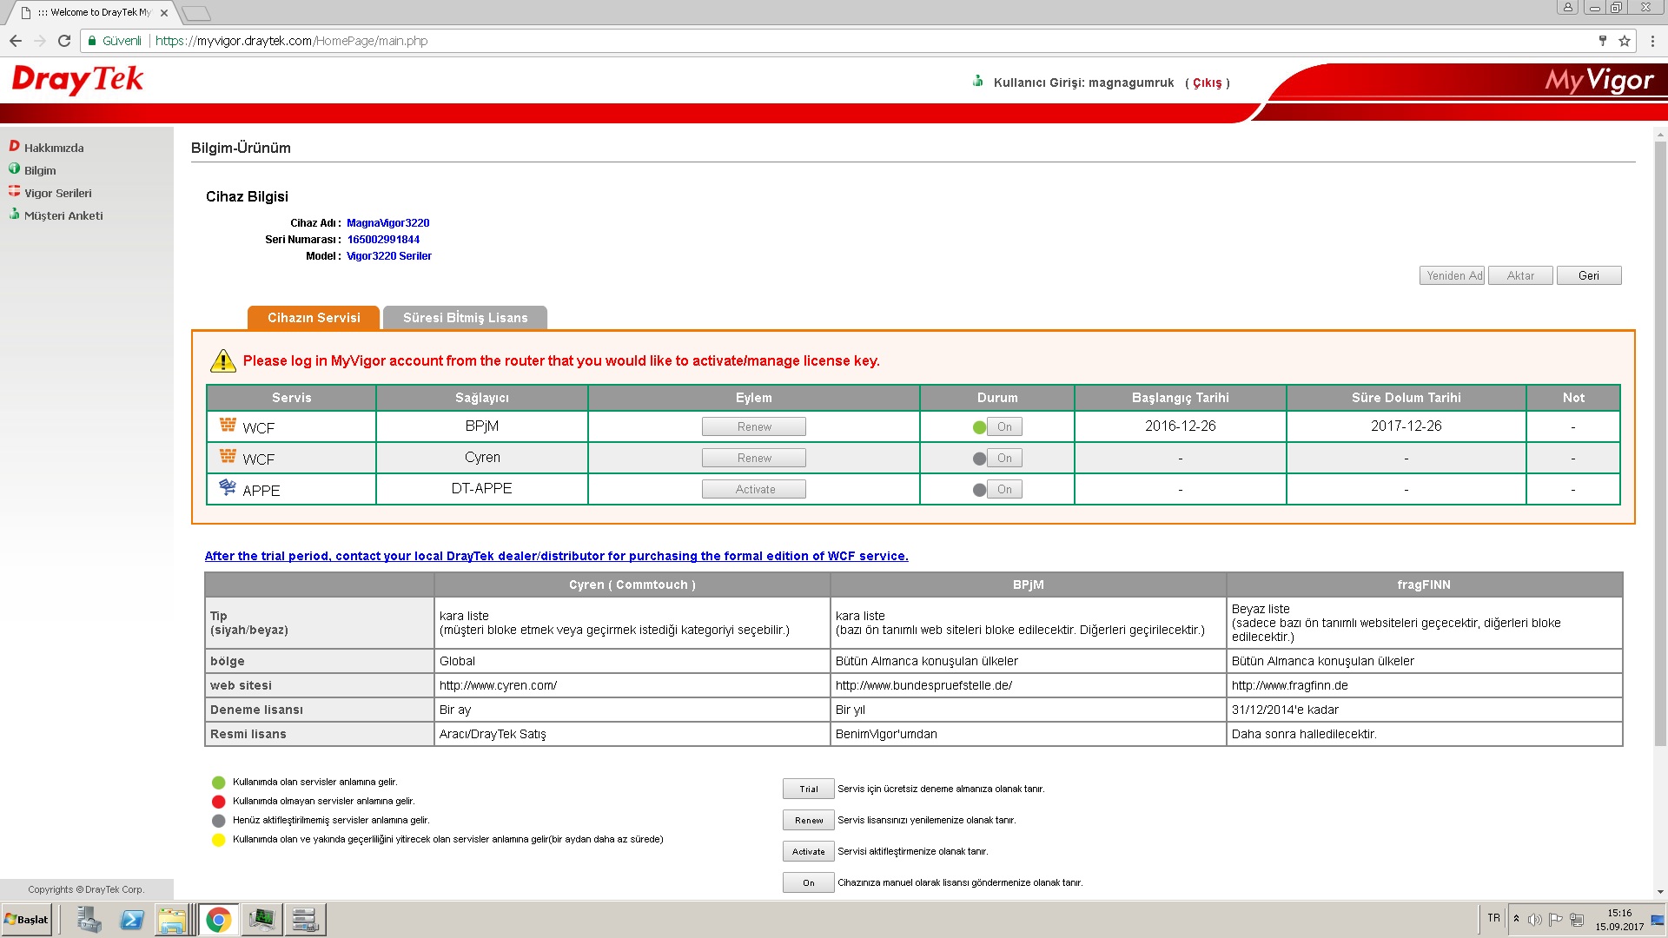Viewport: 1668px width, 938px height.
Task: Click the Müşteri Anketi sidebar icon
Action: click(x=14, y=215)
